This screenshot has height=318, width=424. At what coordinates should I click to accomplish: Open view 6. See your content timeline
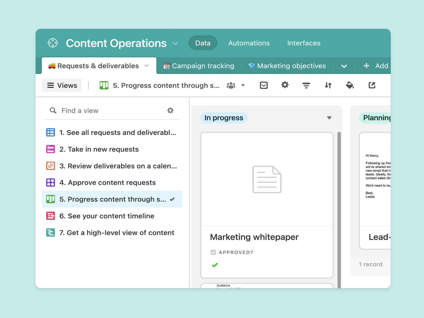click(112, 216)
